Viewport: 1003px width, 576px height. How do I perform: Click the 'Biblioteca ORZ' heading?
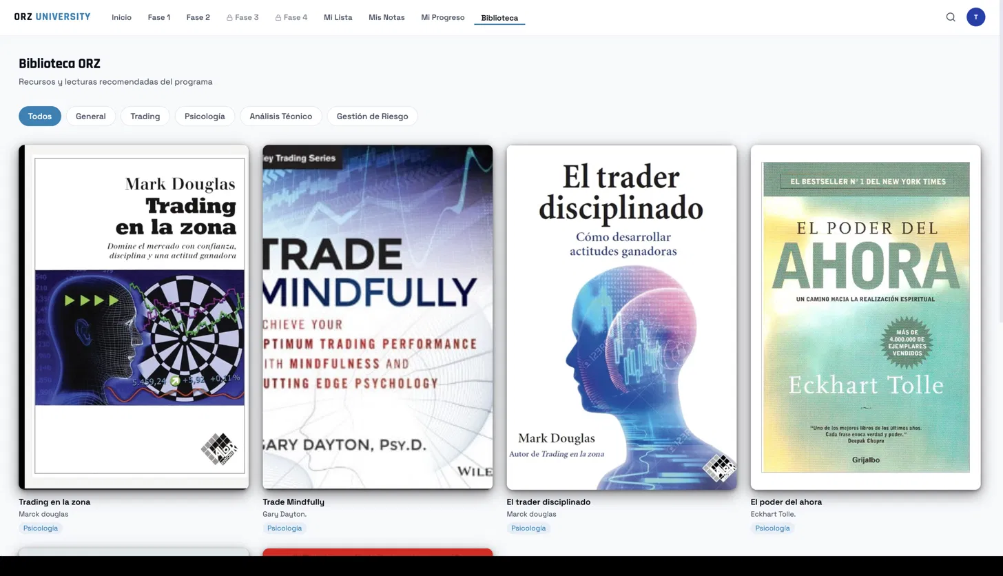tap(59, 63)
